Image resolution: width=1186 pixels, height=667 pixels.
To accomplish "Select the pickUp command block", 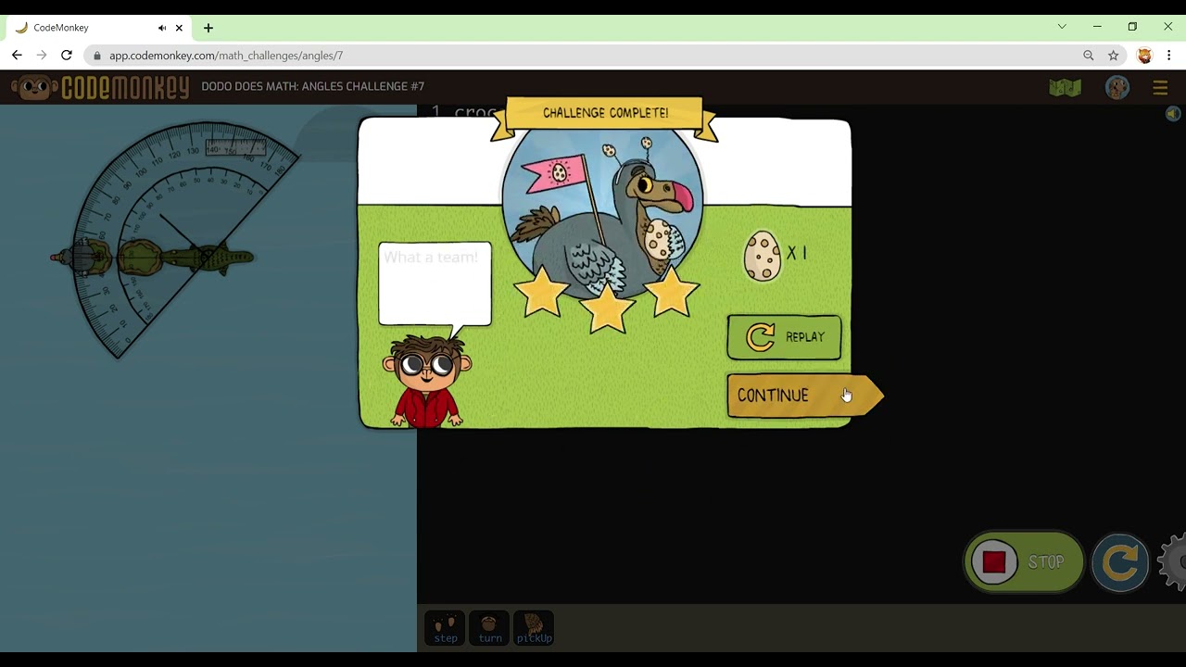I will pos(534,627).
